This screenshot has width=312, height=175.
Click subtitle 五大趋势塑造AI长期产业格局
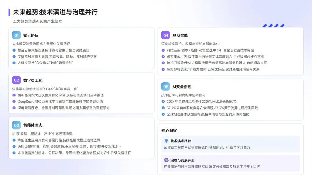coord(38,21)
